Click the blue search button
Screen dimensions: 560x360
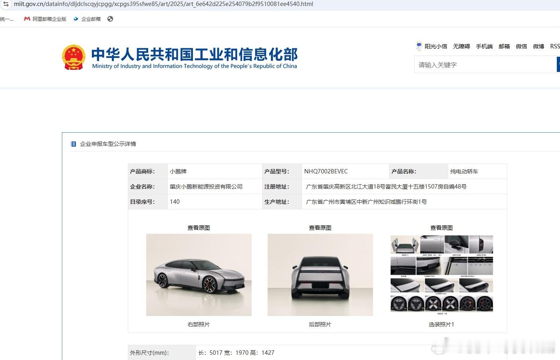coord(558,65)
